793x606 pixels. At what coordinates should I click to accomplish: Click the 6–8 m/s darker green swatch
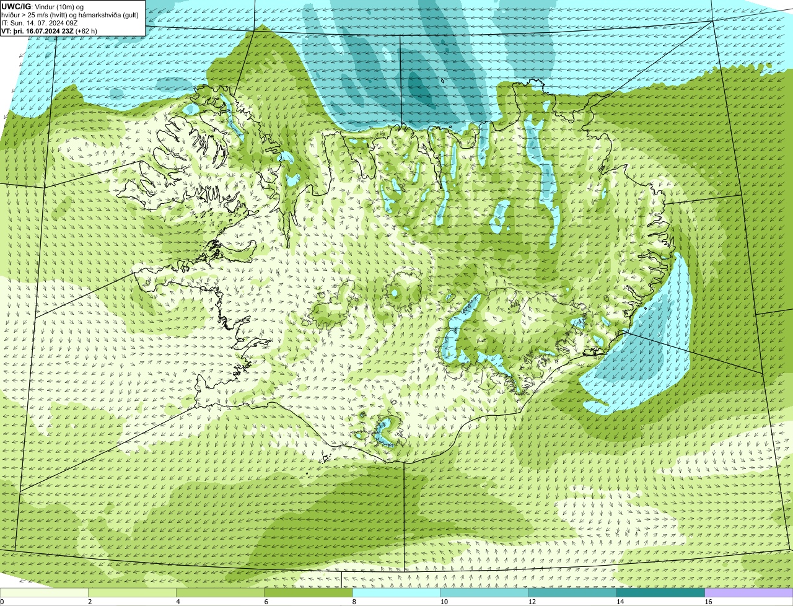click(309, 592)
